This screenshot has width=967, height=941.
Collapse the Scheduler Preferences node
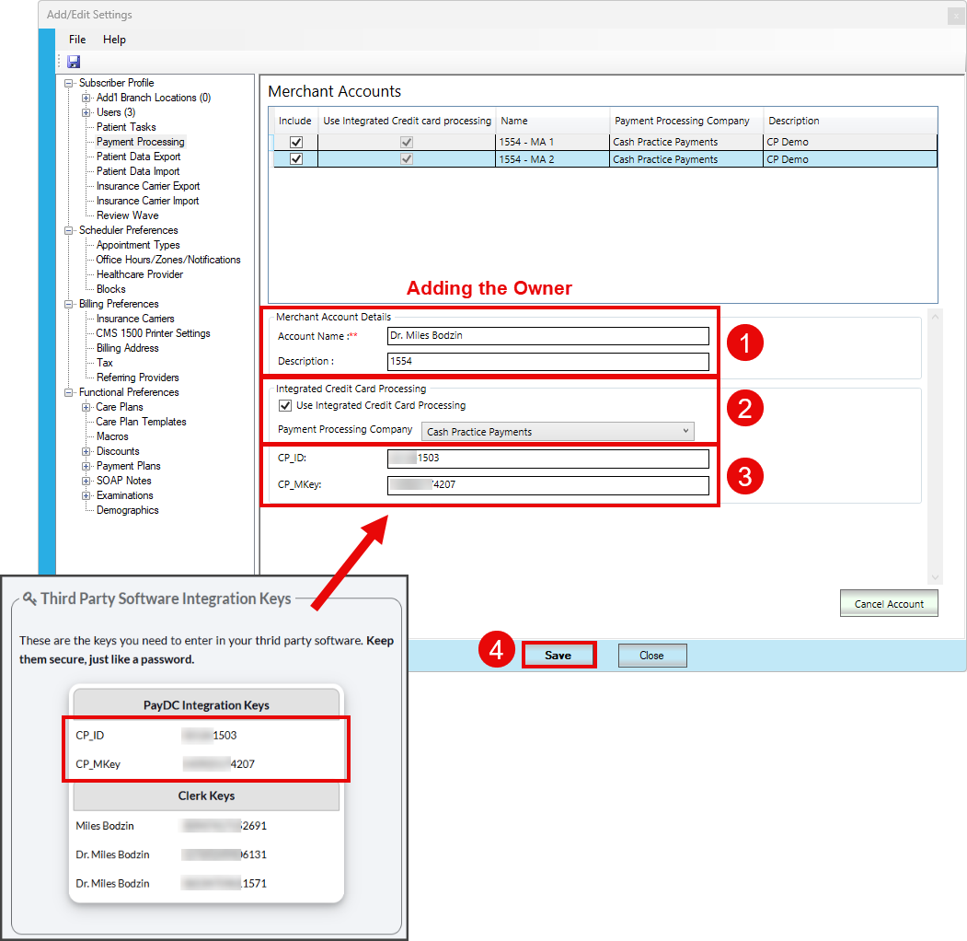click(68, 231)
